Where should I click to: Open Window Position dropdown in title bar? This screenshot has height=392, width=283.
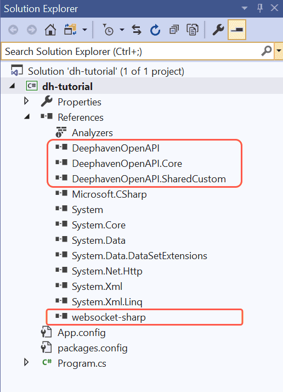pyautogui.click(x=245, y=8)
